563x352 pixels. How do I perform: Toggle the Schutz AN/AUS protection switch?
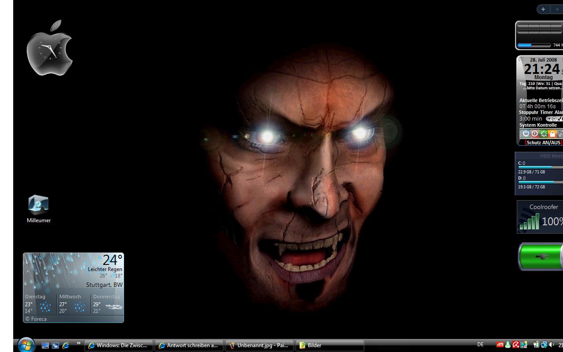[544, 143]
